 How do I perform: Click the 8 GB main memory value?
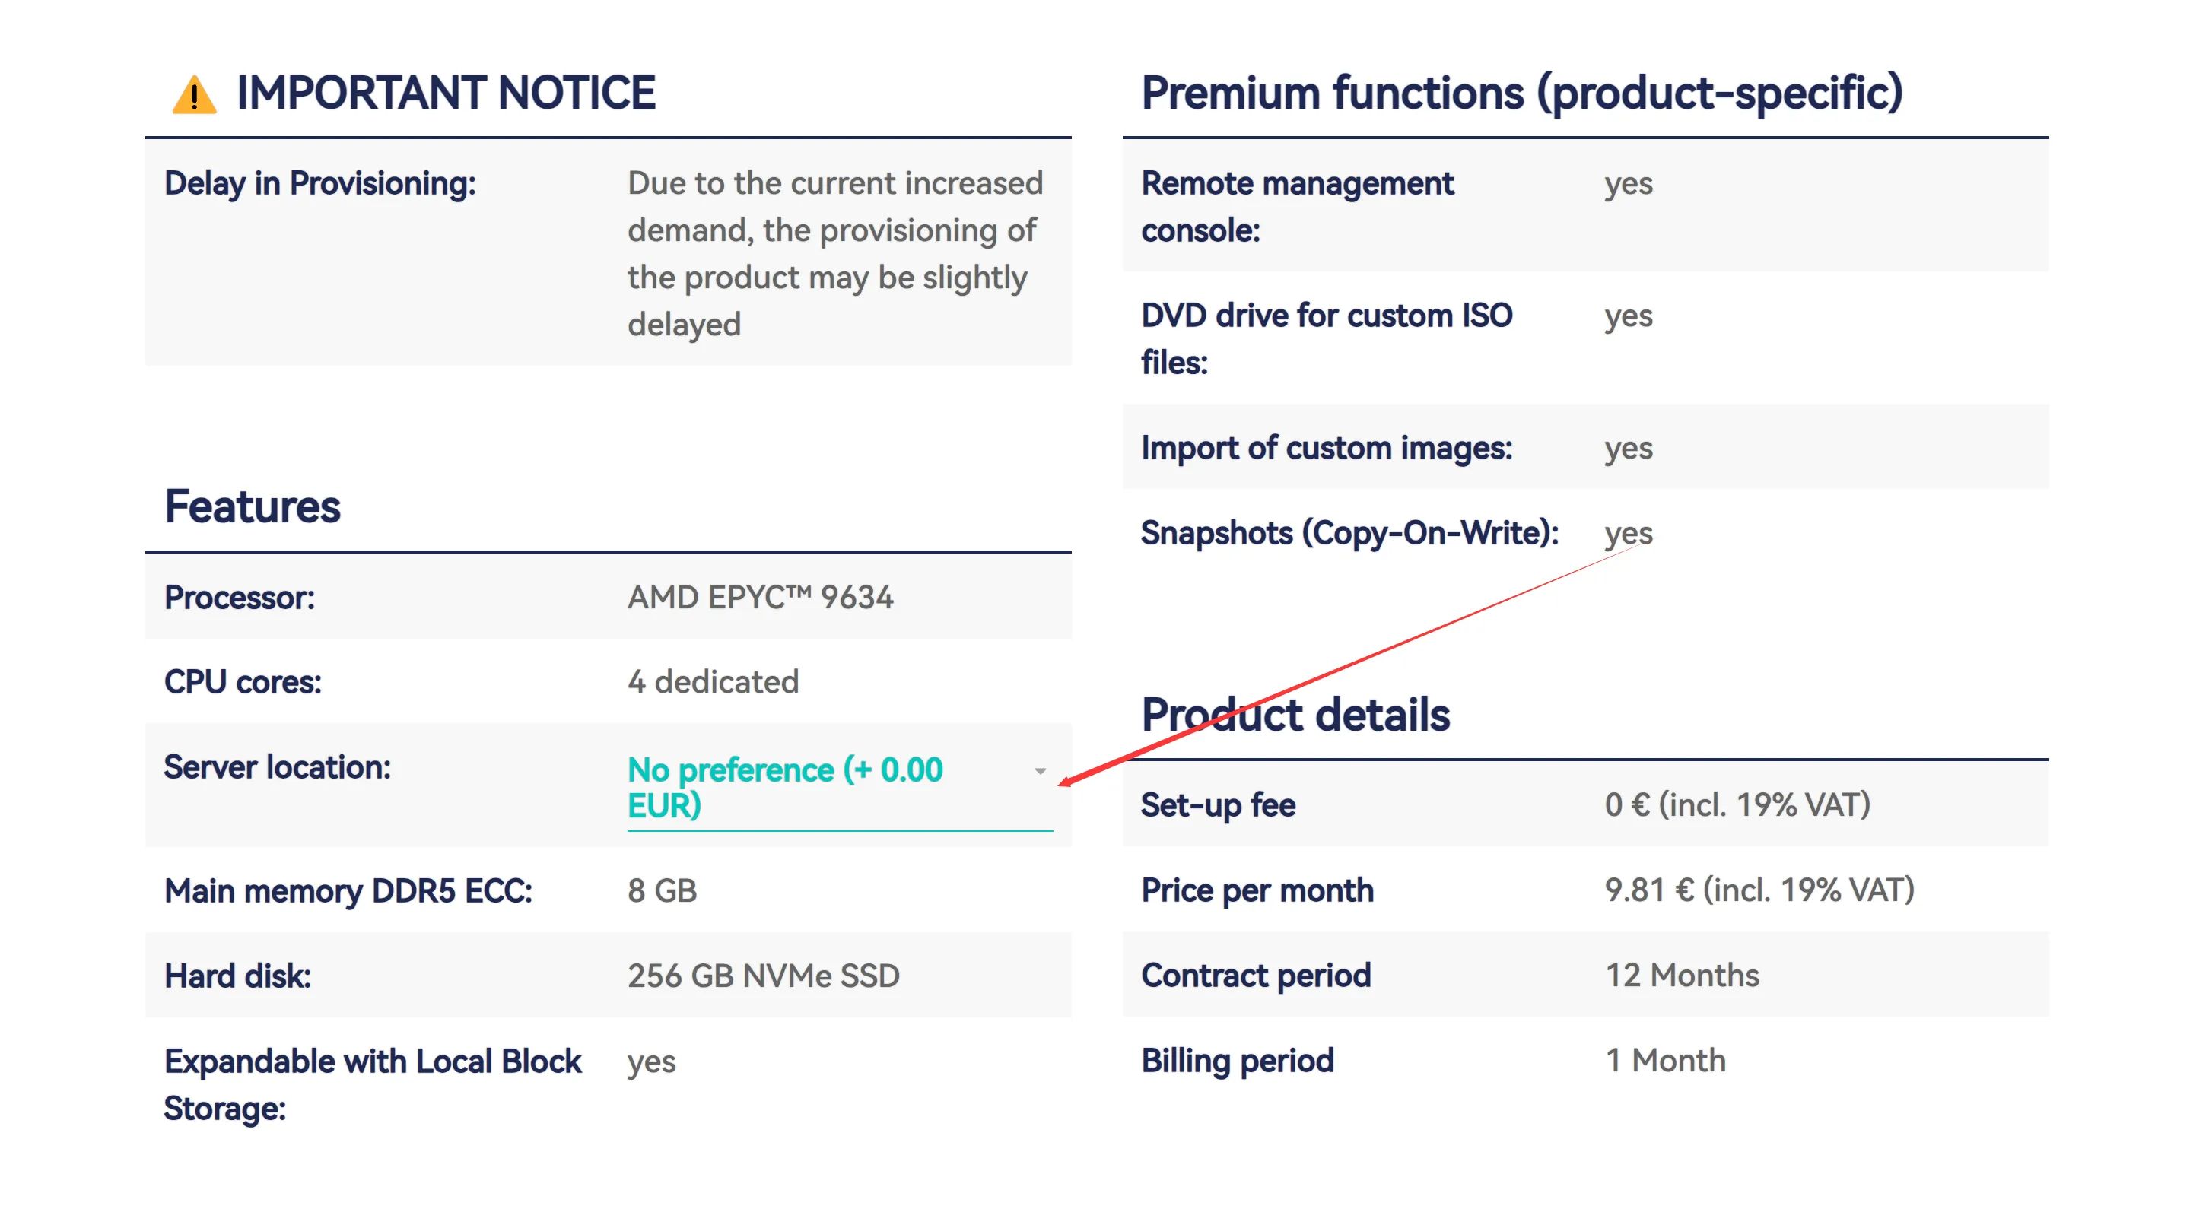pyautogui.click(x=662, y=890)
